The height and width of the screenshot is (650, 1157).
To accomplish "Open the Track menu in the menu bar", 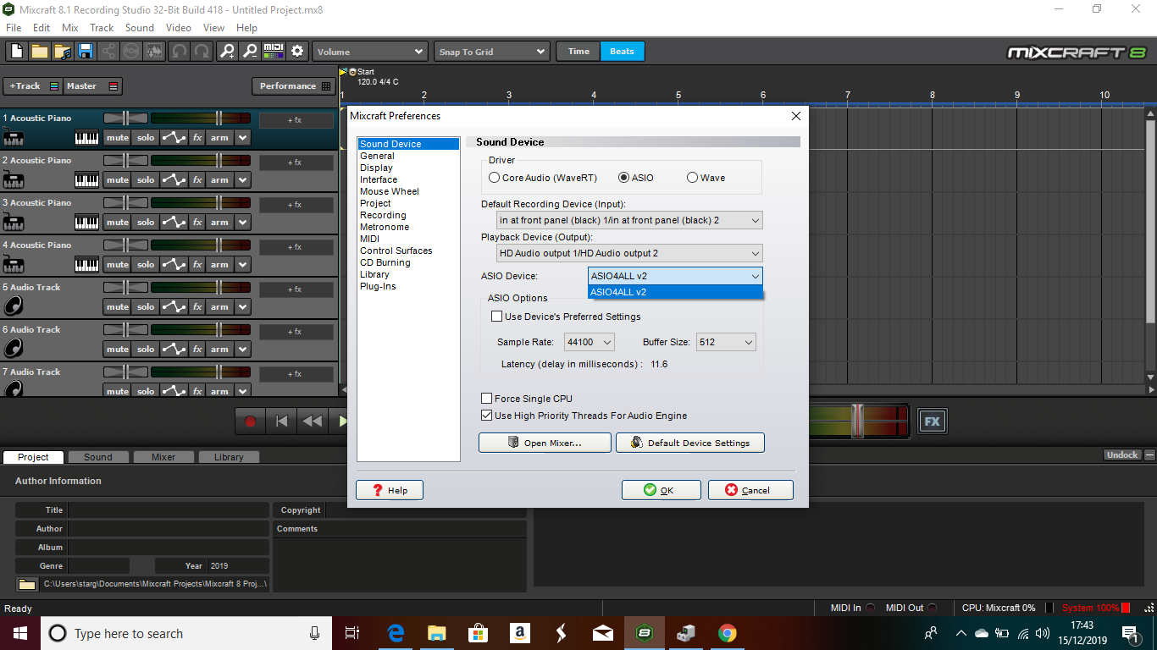I will click(102, 28).
